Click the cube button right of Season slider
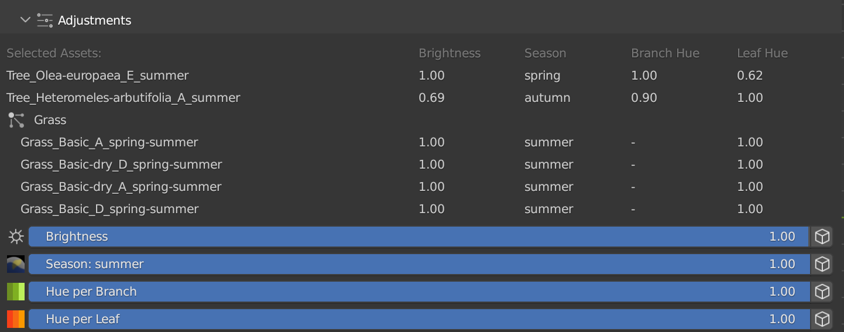Screen dimensions: 844x332 822,264
